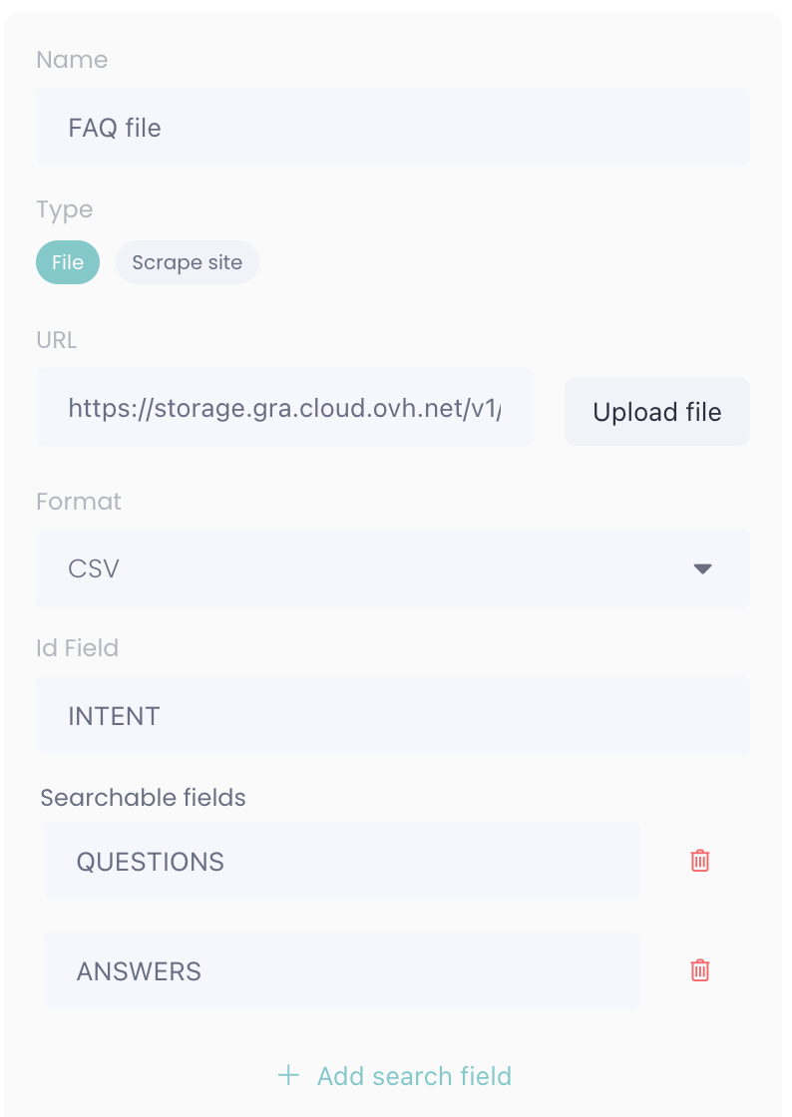Click the Id Field label text
The height and width of the screenshot is (1117, 792).
(x=78, y=648)
